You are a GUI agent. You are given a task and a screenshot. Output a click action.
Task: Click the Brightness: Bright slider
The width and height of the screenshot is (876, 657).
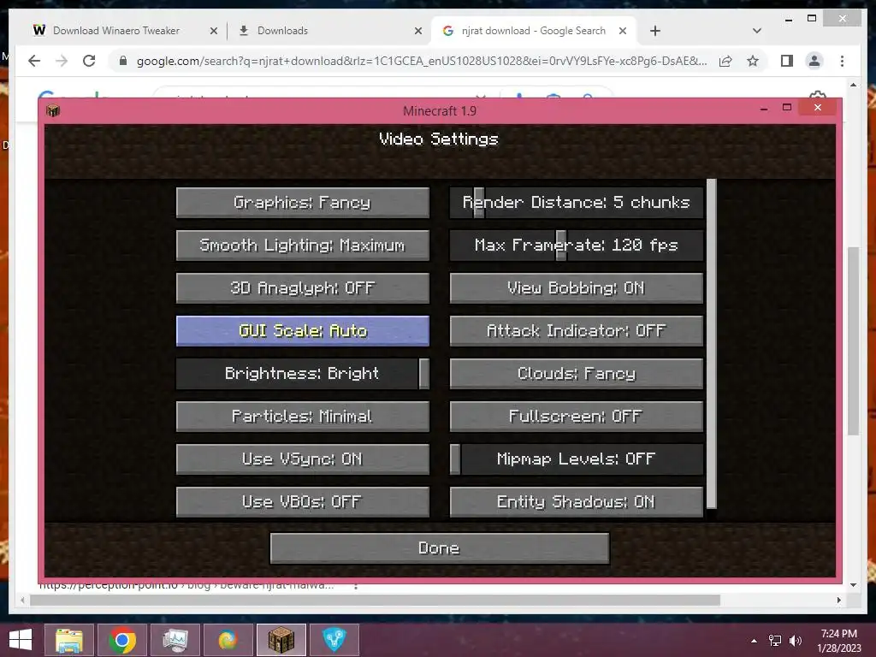point(302,373)
